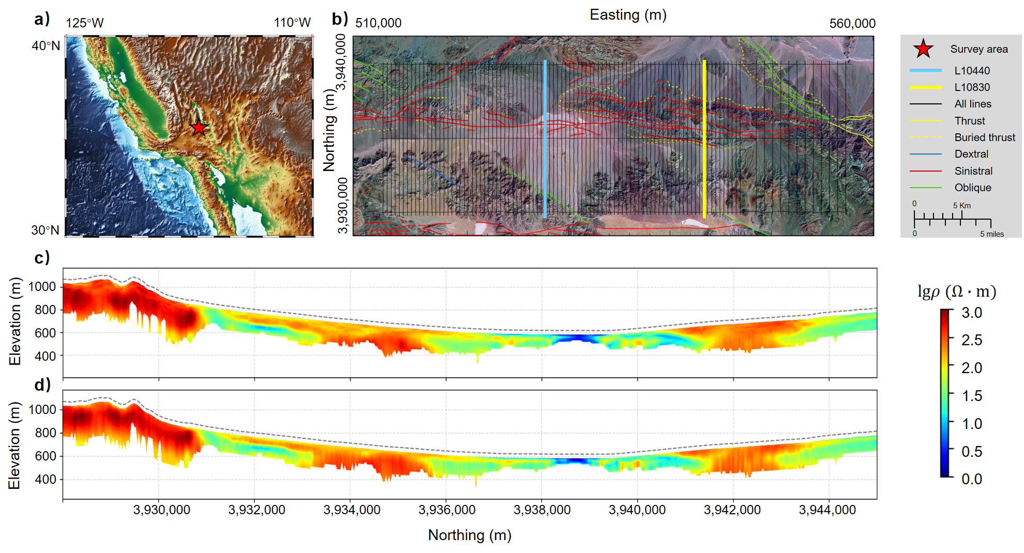
Task: Click the "1.0" color bar value
Action: pyautogui.click(x=972, y=424)
